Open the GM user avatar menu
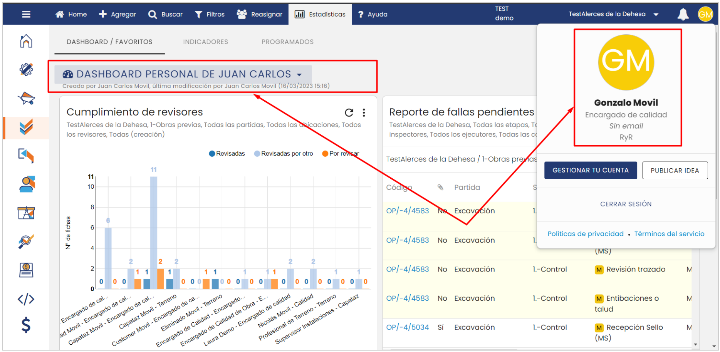This screenshot has width=720, height=352. pyautogui.click(x=705, y=14)
